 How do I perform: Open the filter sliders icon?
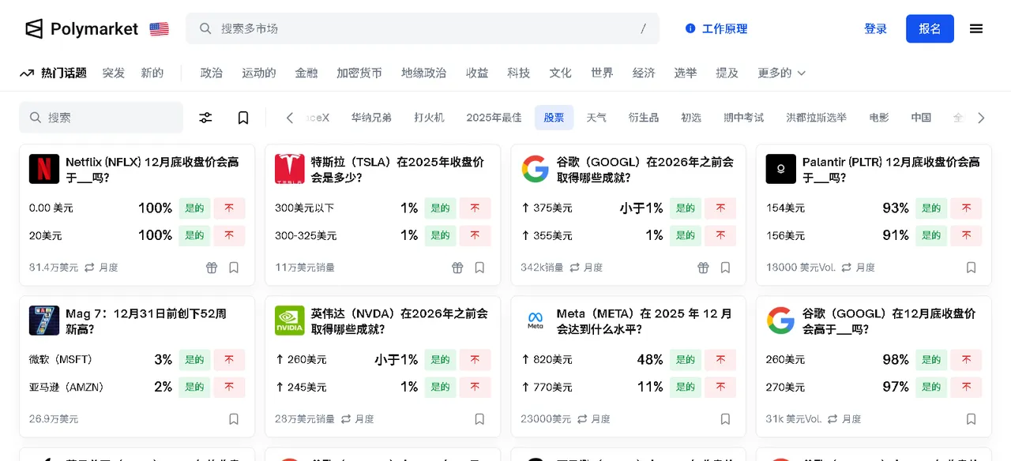[x=205, y=118]
